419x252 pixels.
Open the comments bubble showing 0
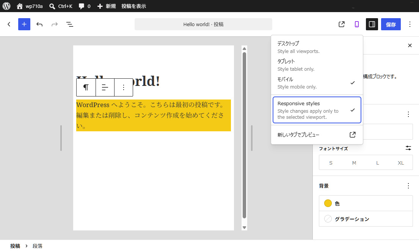click(x=85, y=6)
